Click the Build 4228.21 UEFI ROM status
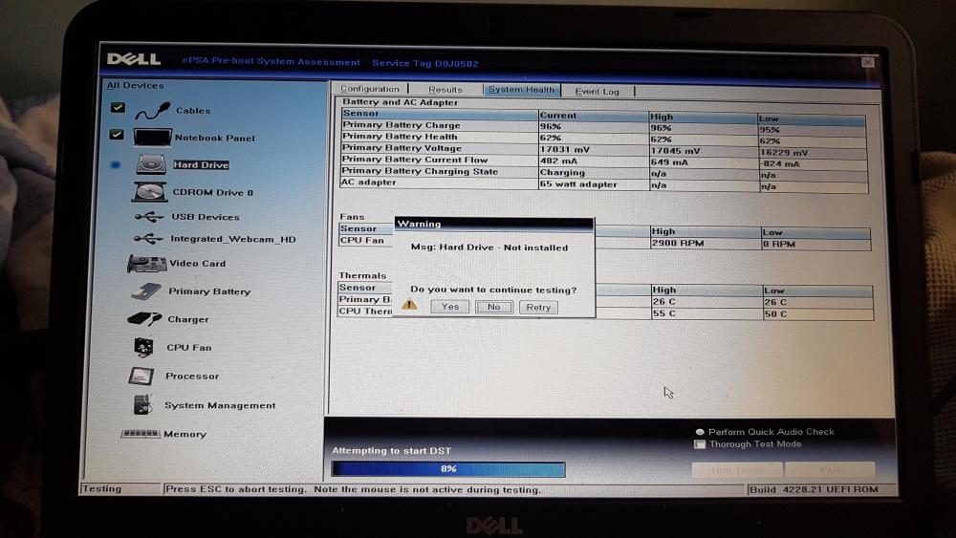This screenshot has height=538, width=956. 814,489
